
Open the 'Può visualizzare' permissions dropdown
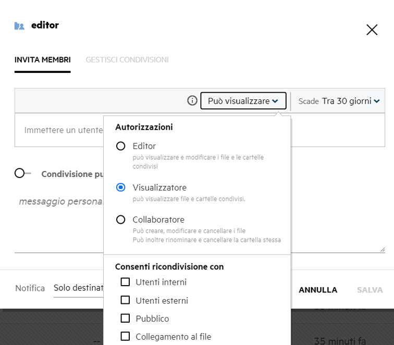[x=243, y=101]
